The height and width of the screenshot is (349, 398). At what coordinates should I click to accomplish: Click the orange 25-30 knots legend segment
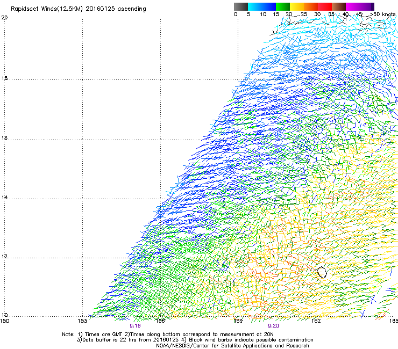pyautogui.click(x=311, y=6)
